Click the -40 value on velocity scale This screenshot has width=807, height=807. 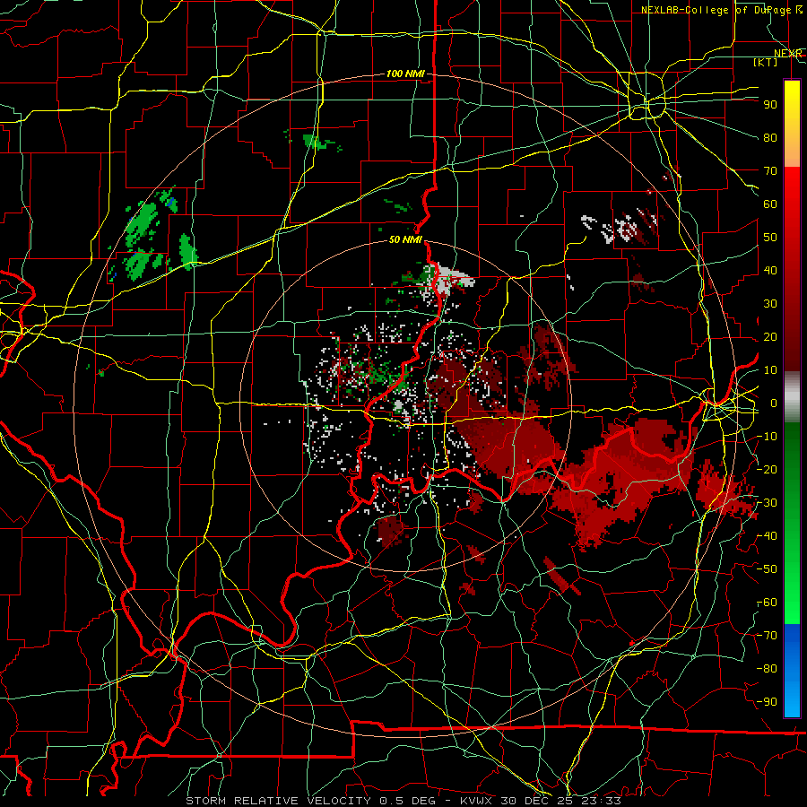pos(767,536)
